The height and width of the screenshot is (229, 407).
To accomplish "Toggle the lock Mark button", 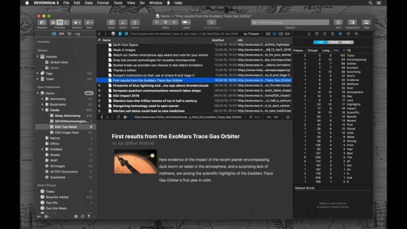I will click(x=174, y=22).
